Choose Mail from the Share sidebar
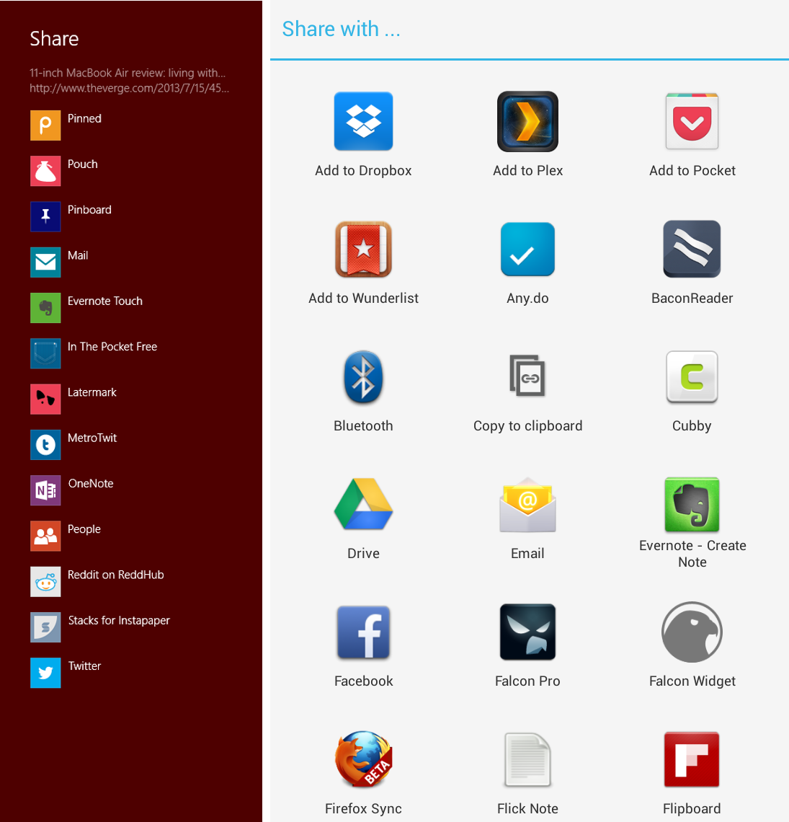The width and height of the screenshot is (789, 822). (77, 256)
